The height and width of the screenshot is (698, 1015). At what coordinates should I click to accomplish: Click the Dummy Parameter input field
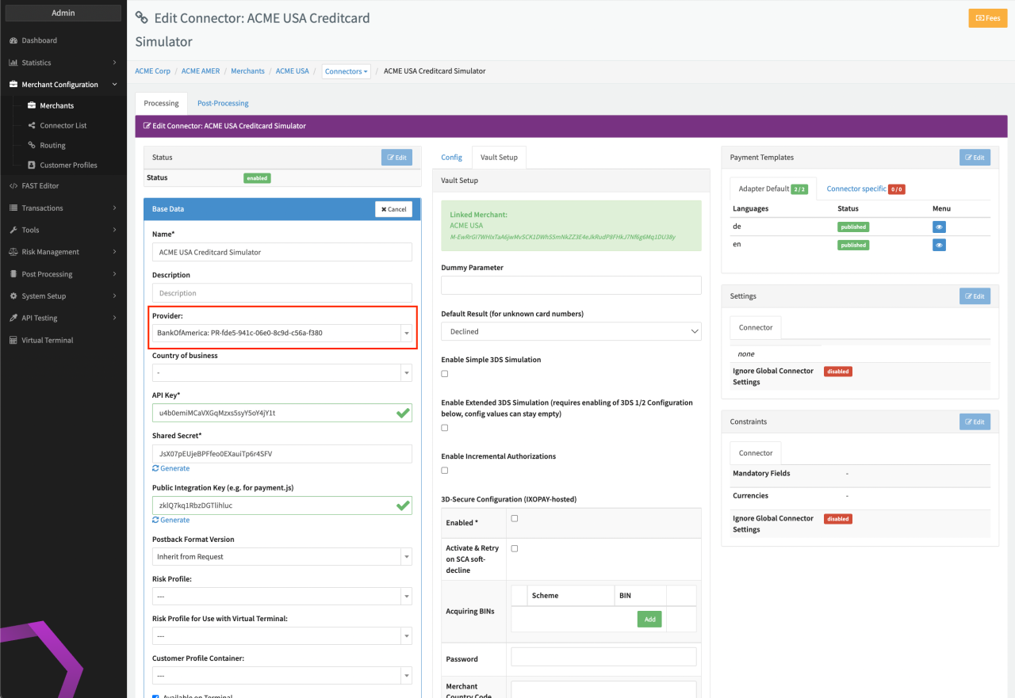(x=571, y=285)
